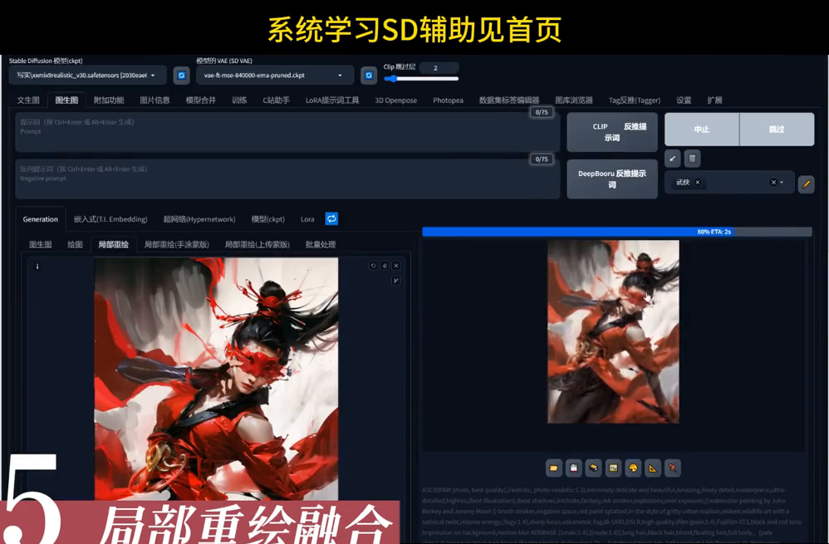This screenshot has height=544, width=829.
Task: Open the 扩展 tab
Action: pyautogui.click(x=715, y=100)
